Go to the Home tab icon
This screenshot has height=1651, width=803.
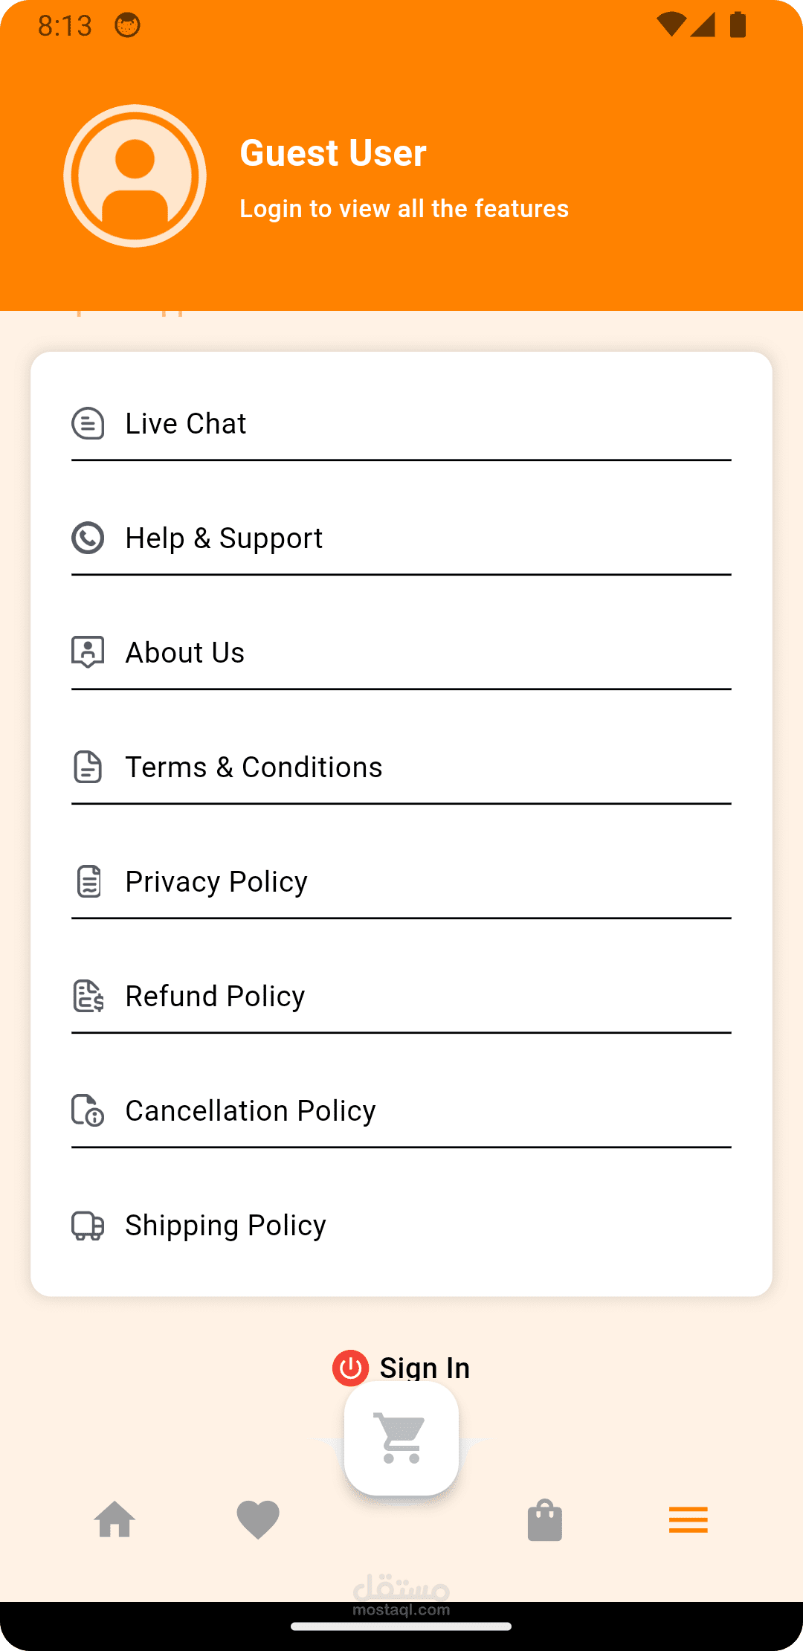[x=115, y=1519]
